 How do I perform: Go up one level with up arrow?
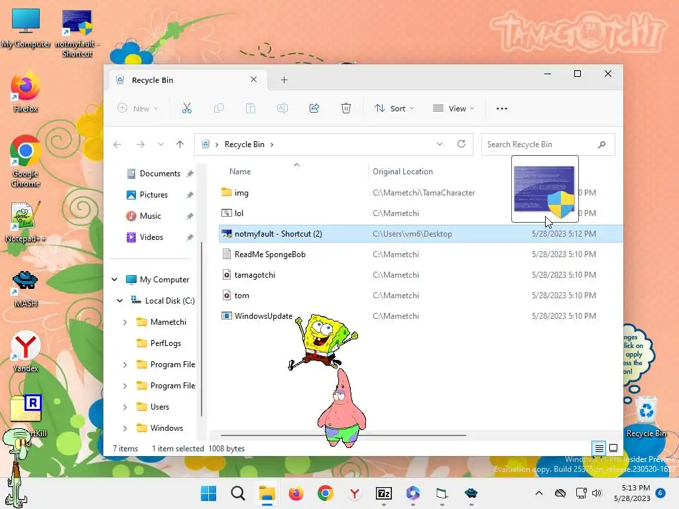[180, 144]
